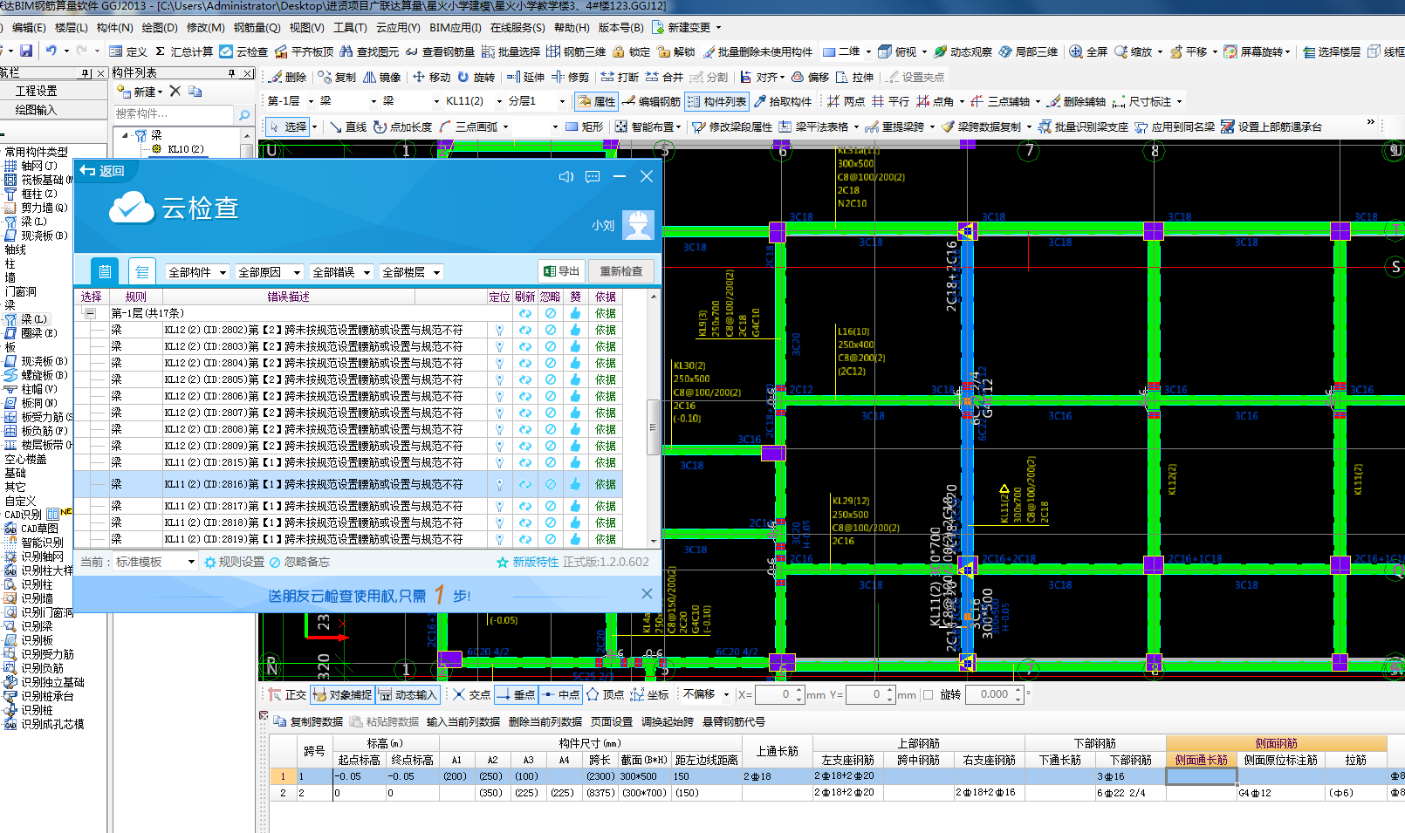Open the 帮助(H) menu
1405x833 pixels.
pyautogui.click(x=572, y=27)
